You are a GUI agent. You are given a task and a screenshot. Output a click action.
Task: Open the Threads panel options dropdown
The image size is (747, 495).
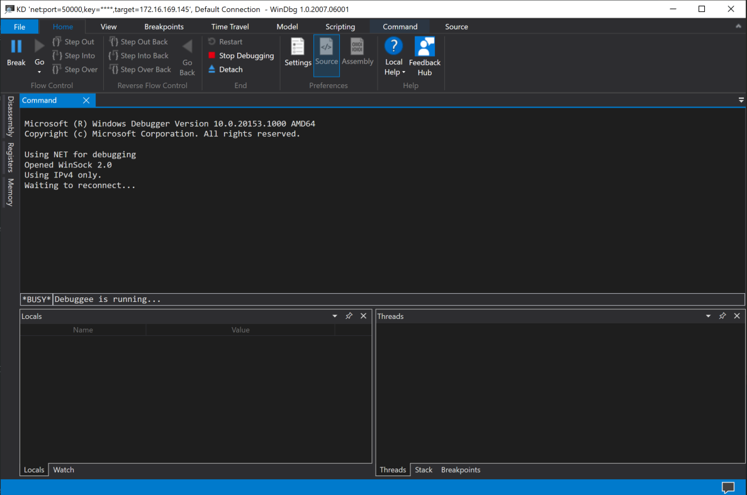[x=708, y=316]
